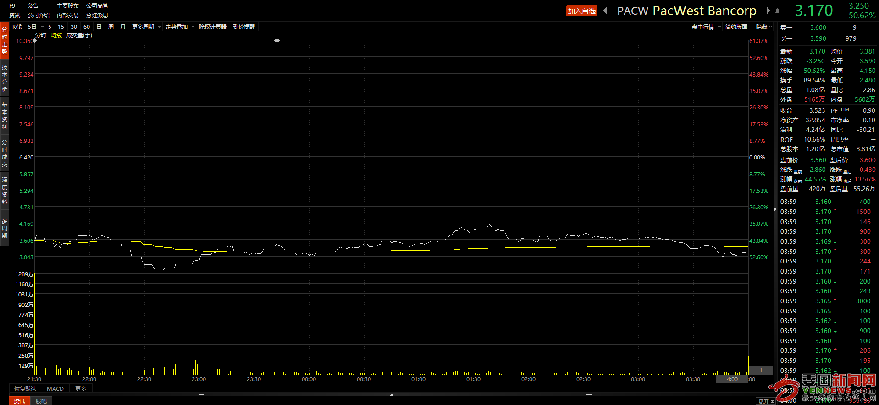Open 公司介绍 company profile
Viewport: 879px width, 405px height.
tap(39, 16)
